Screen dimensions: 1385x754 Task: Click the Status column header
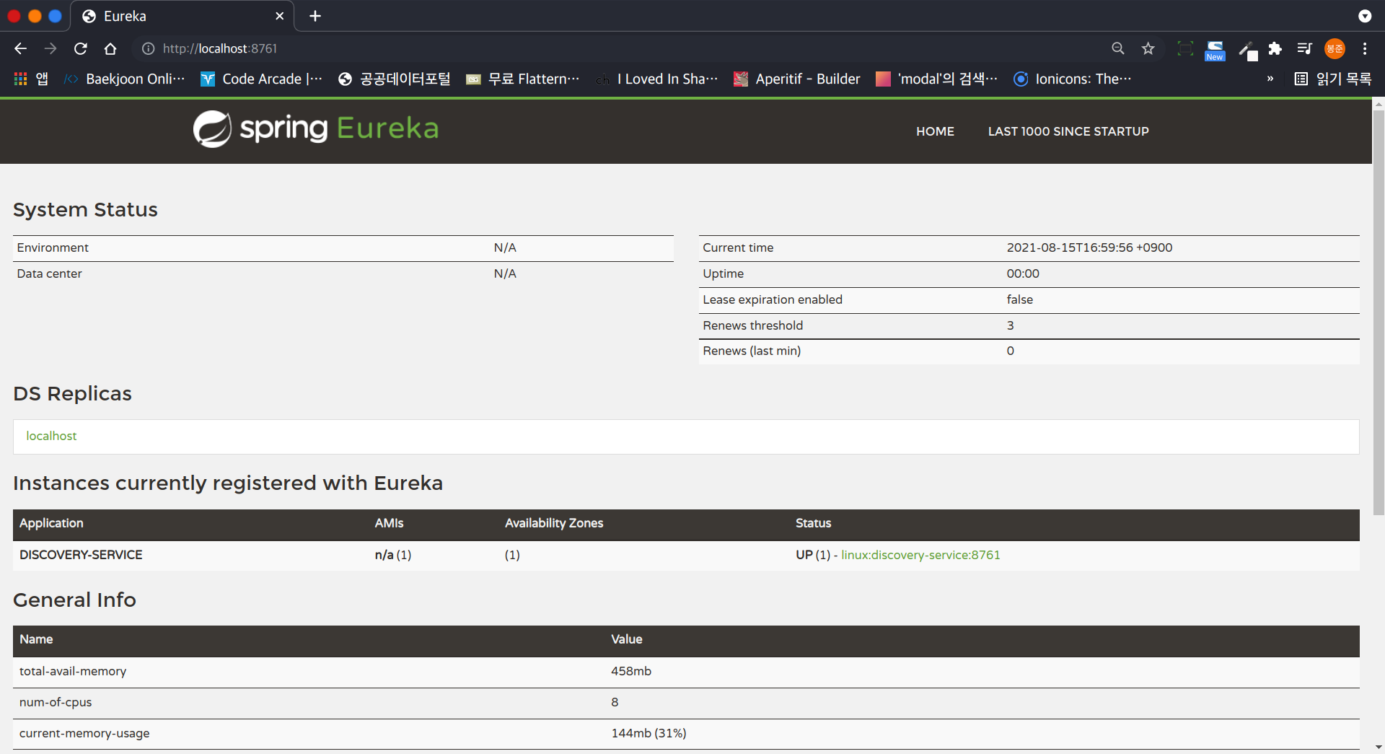(813, 523)
